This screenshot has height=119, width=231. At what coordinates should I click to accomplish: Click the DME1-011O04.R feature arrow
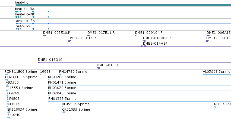[144, 41]
